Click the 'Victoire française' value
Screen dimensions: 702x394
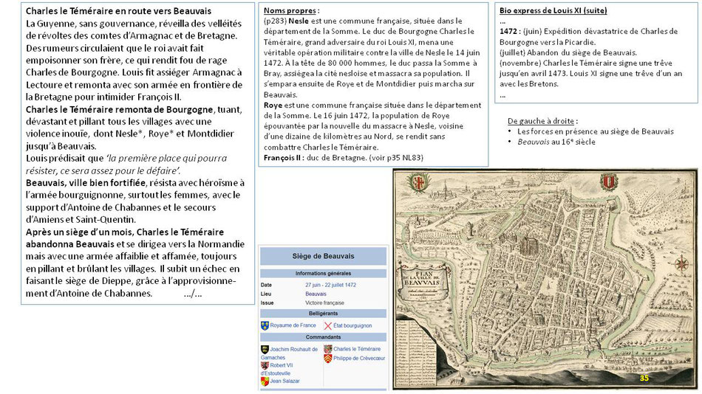coord(324,303)
